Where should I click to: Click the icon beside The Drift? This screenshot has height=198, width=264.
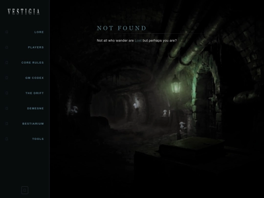[7, 93]
